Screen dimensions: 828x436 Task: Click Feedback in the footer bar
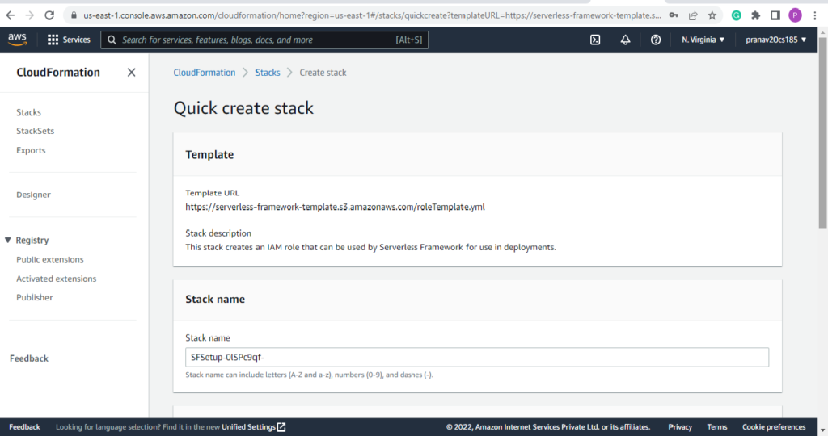click(x=24, y=427)
